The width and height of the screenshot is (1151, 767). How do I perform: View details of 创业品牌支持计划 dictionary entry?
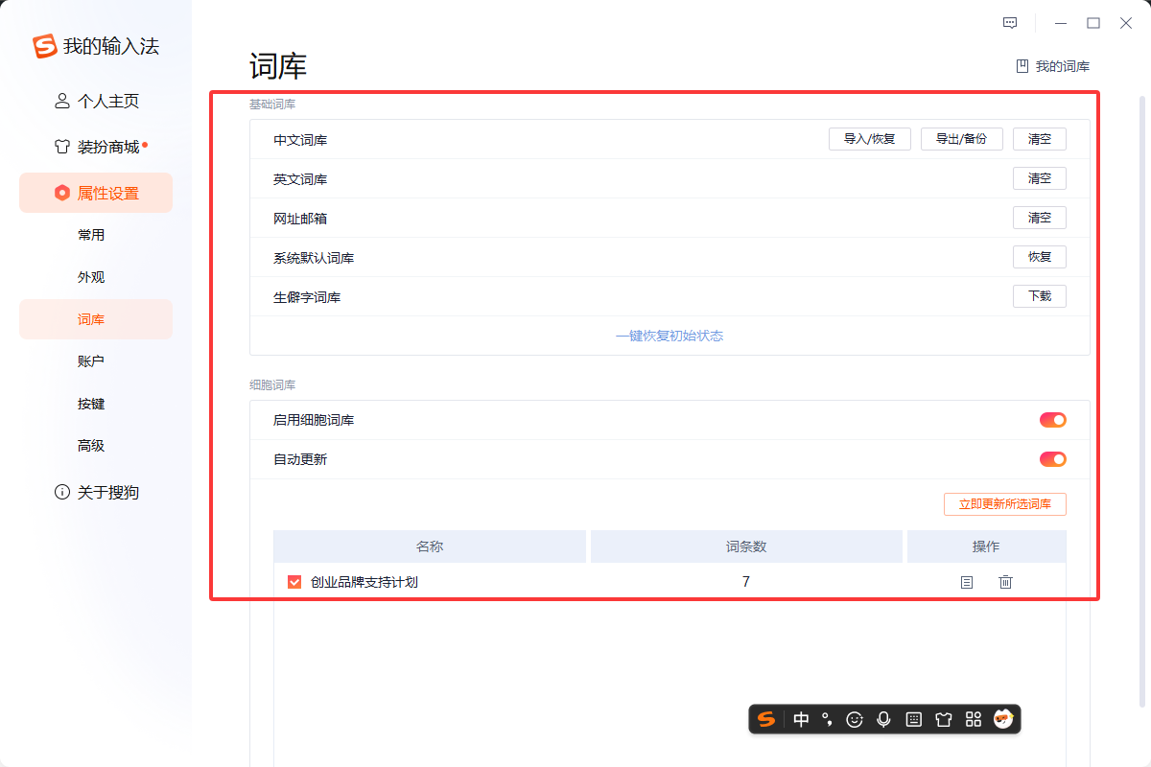(967, 582)
